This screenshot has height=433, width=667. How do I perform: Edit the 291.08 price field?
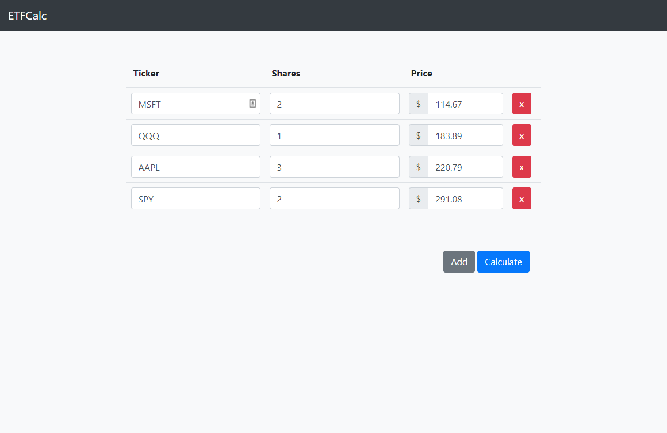(465, 198)
